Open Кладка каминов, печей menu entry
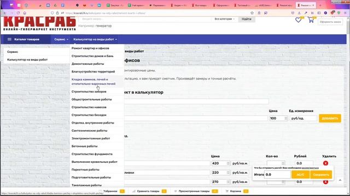 pos(94,82)
